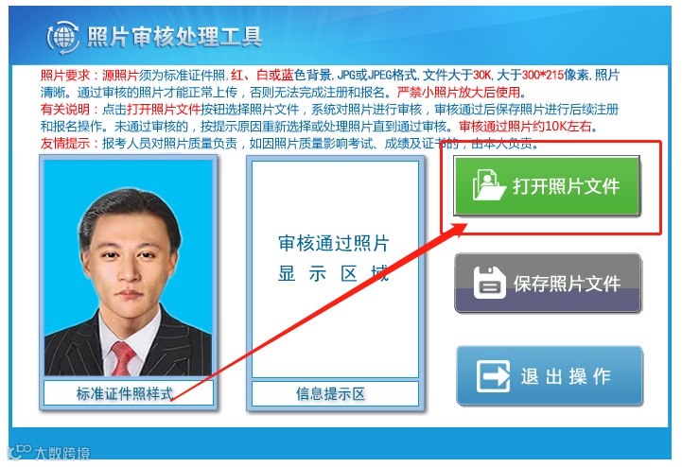Click the watermark logo at bottom left
Viewport: 682px width, 467px height.
point(19,452)
